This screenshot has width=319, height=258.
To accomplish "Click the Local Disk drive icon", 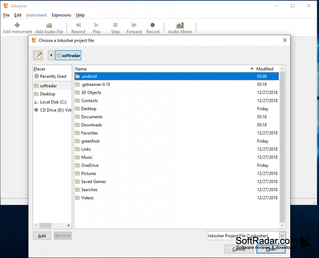I will pyautogui.click(x=37, y=102).
